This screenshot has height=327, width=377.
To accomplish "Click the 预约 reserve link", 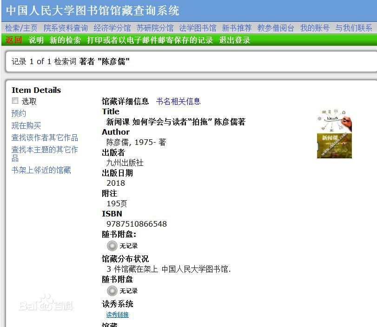I will [19, 113].
